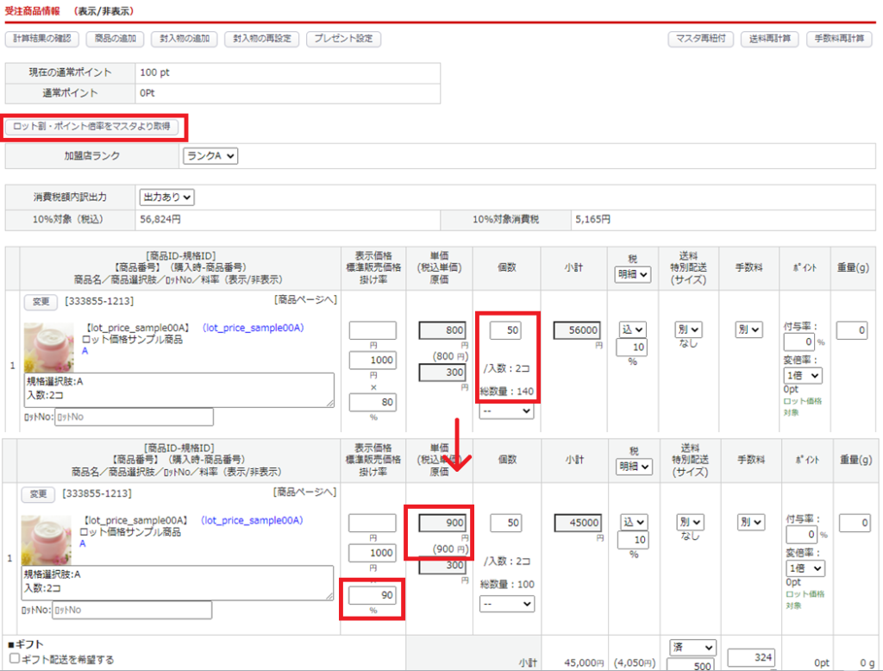Open the 加盟店ランク dropdown showing ランクA

210,156
